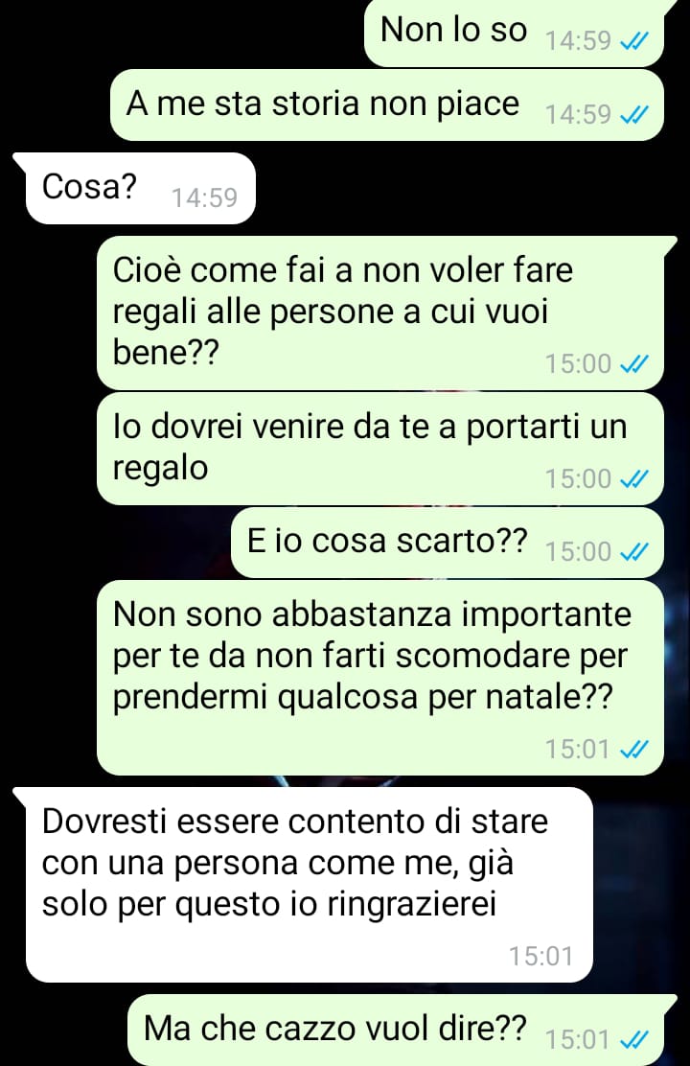This screenshot has width=690, height=1066.
Task: Tap the 15:01 timestamp on the "Dovresti essere" message
Action: click(541, 957)
